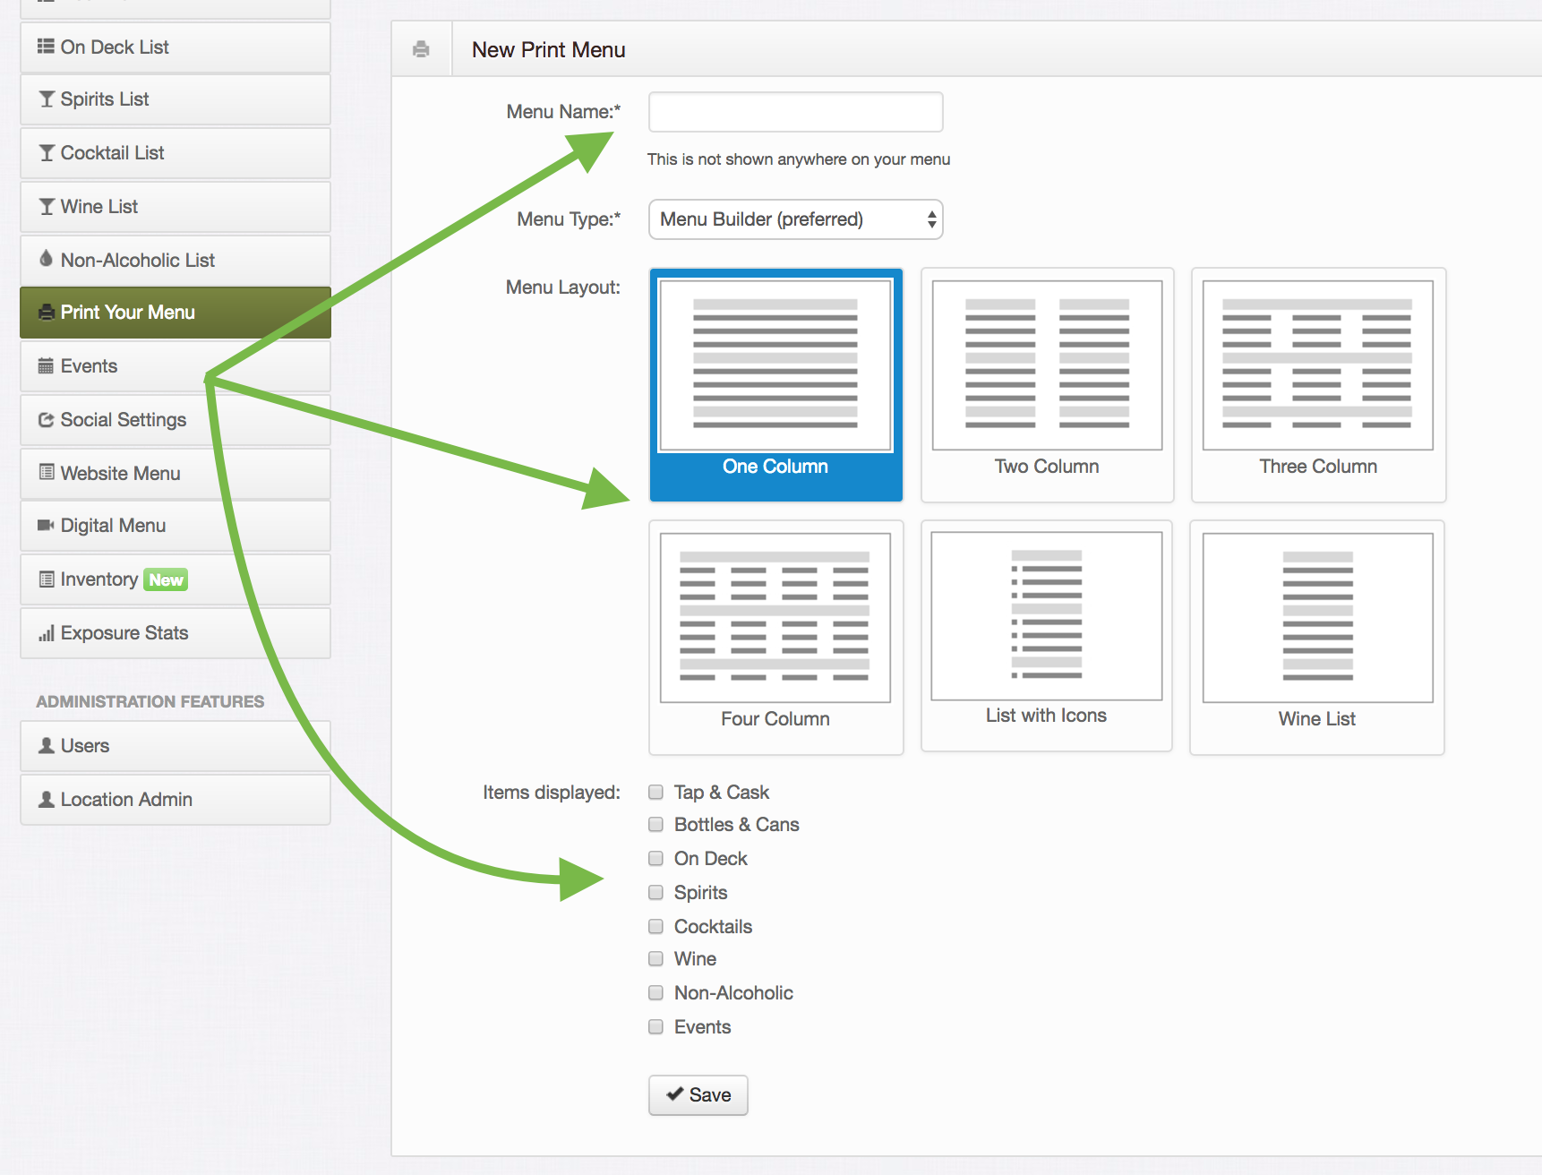The image size is (1542, 1175).
Task: Click the Location Admin person icon
Action: 47,799
